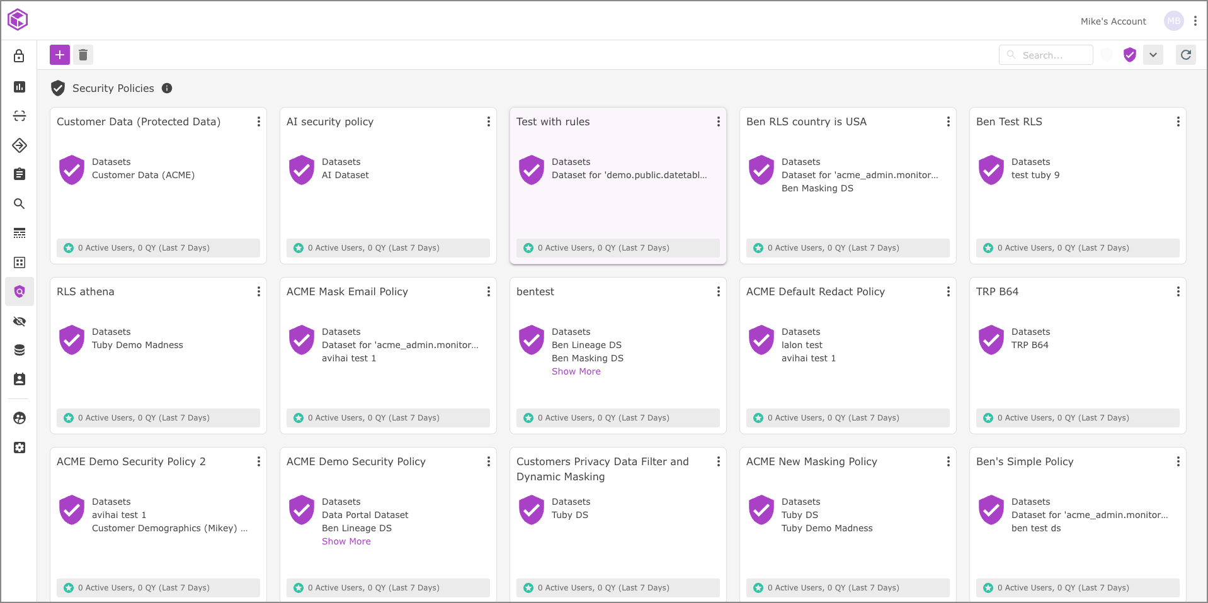Toggle the faded shield filter beside search
The image size is (1208, 603).
1106,55
